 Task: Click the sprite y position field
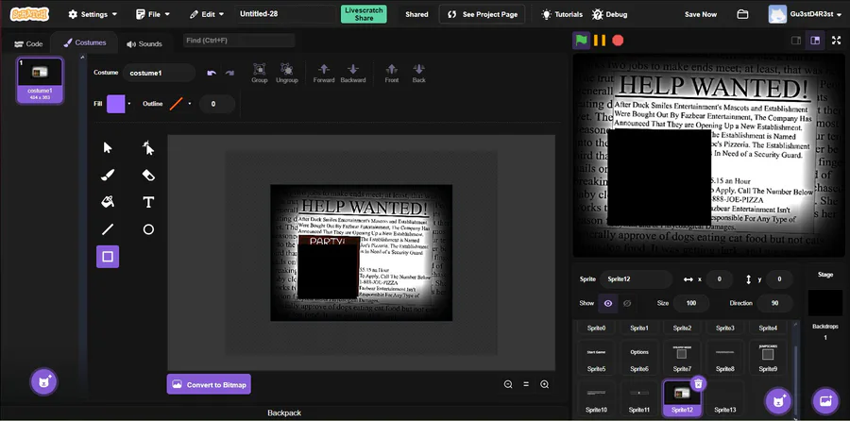779,279
